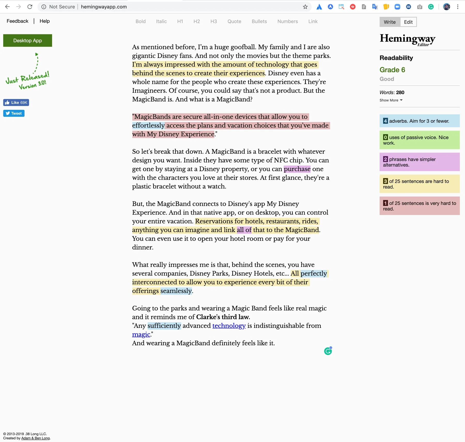Open the Chrome three-dot menu

[458, 7]
